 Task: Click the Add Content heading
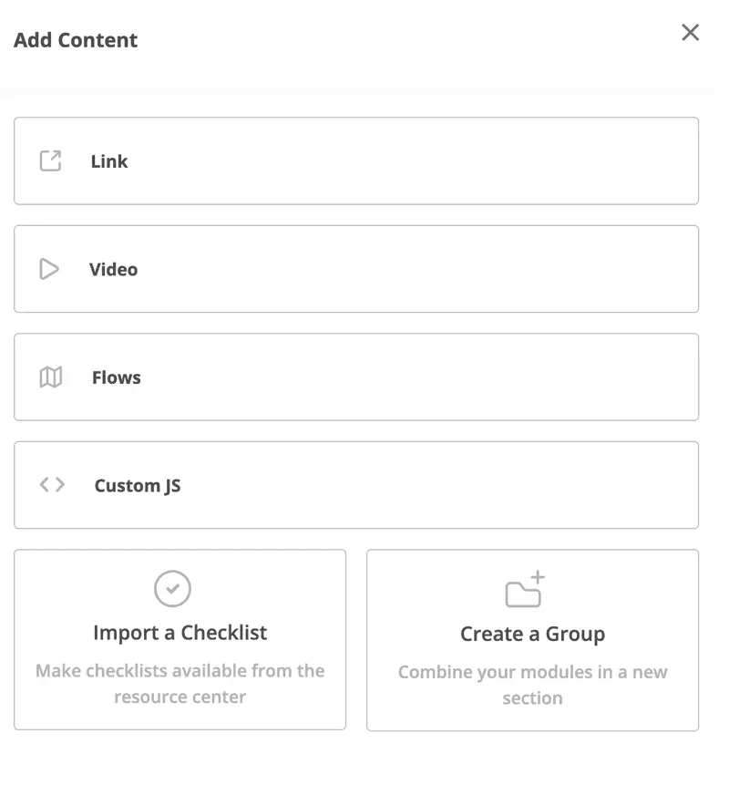click(76, 40)
